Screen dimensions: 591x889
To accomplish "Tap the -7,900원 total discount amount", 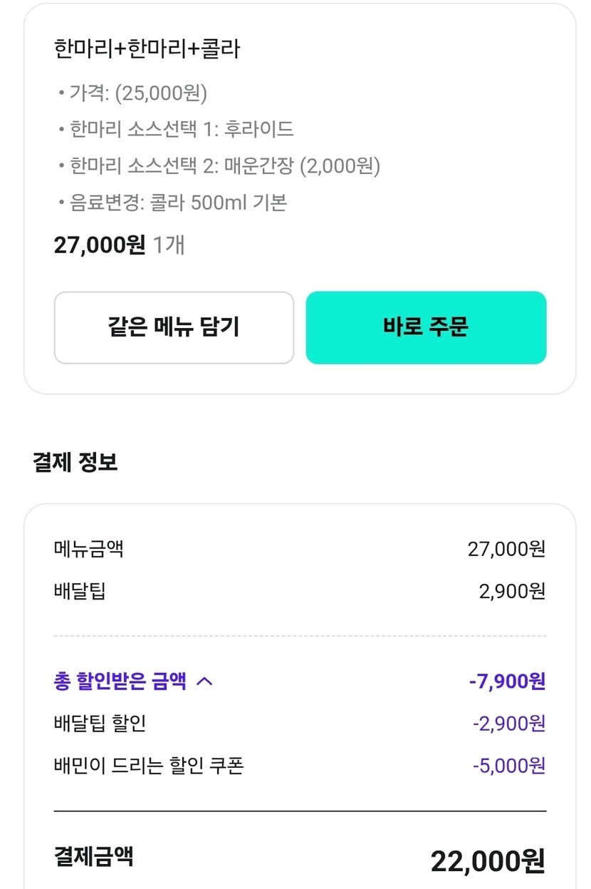I will click(507, 682).
